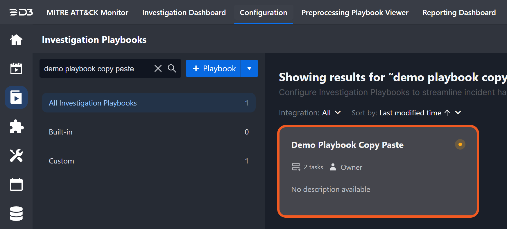Screen dimensions: 507x229
Task: Select All Investigation Playbooks category
Action: coord(148,103)
